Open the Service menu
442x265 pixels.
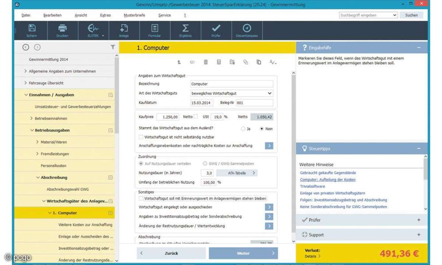click(x=165, y=15)
